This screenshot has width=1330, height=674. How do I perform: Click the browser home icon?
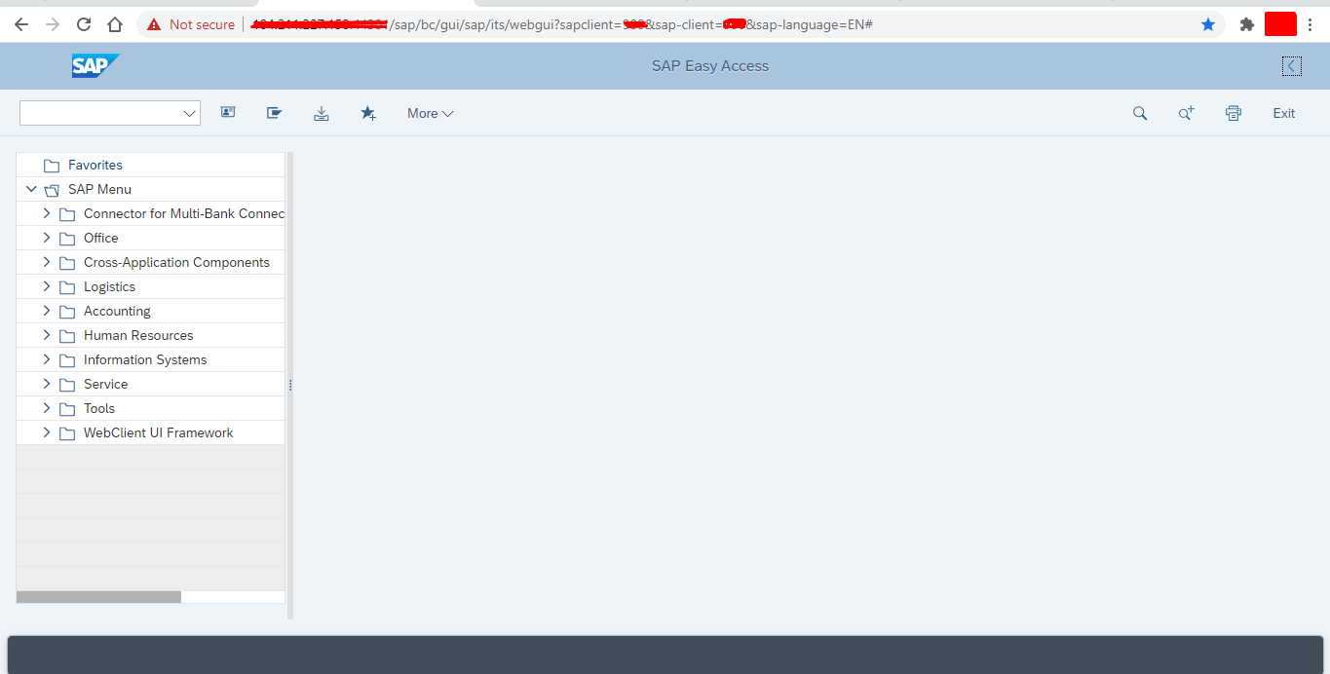point(115,24)
